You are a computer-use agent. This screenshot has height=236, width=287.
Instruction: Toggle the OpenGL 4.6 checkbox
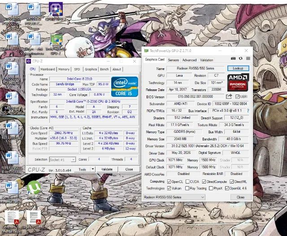227,188
